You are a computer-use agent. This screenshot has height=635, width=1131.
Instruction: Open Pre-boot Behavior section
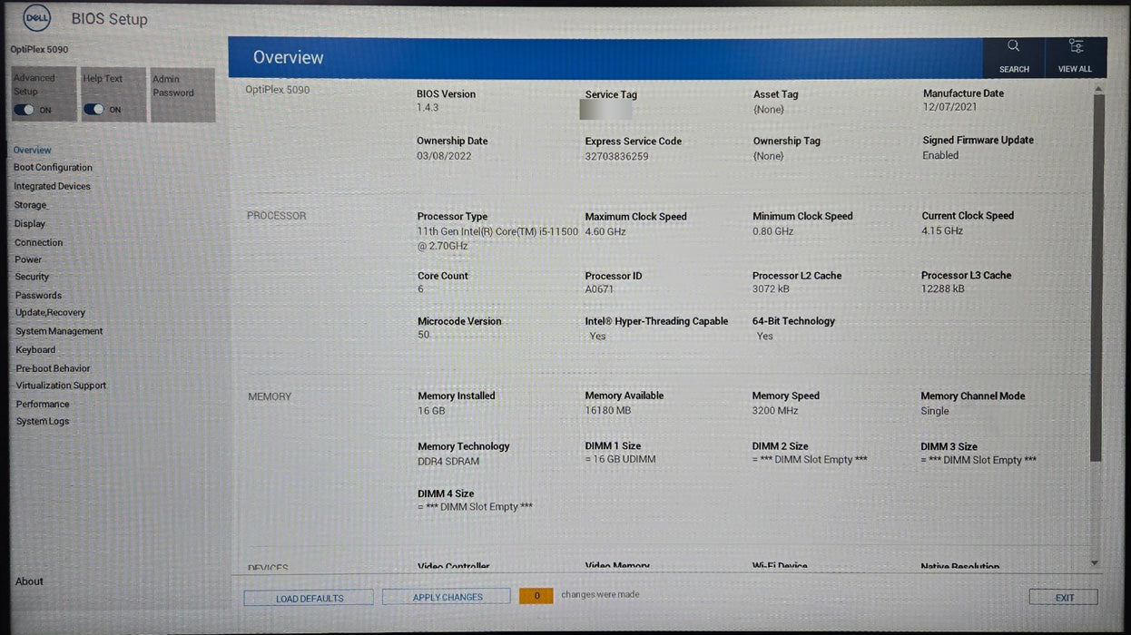[53, 369]
